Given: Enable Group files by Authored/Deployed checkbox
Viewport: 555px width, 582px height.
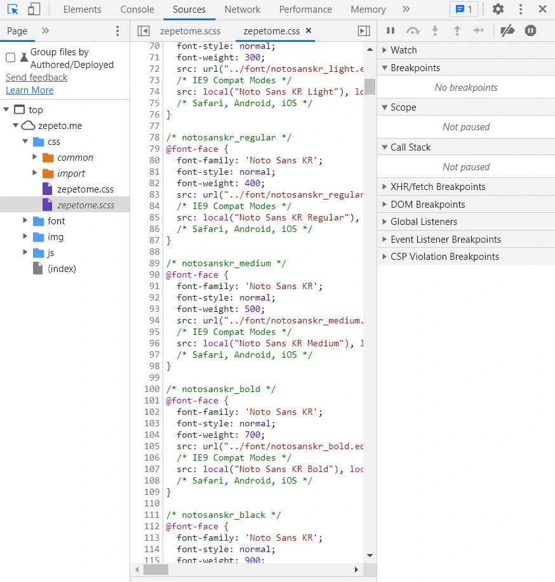Looking at the screenshot, I should click(x=10, y=58).
